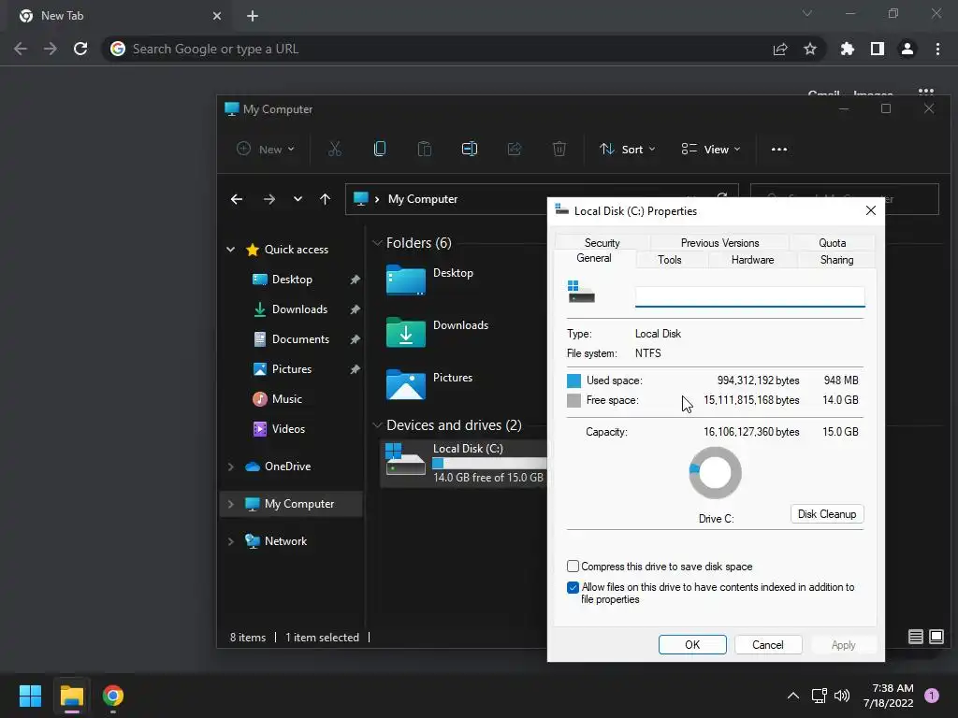
Task: Click the drive label text field
Action: click(749, 296)
